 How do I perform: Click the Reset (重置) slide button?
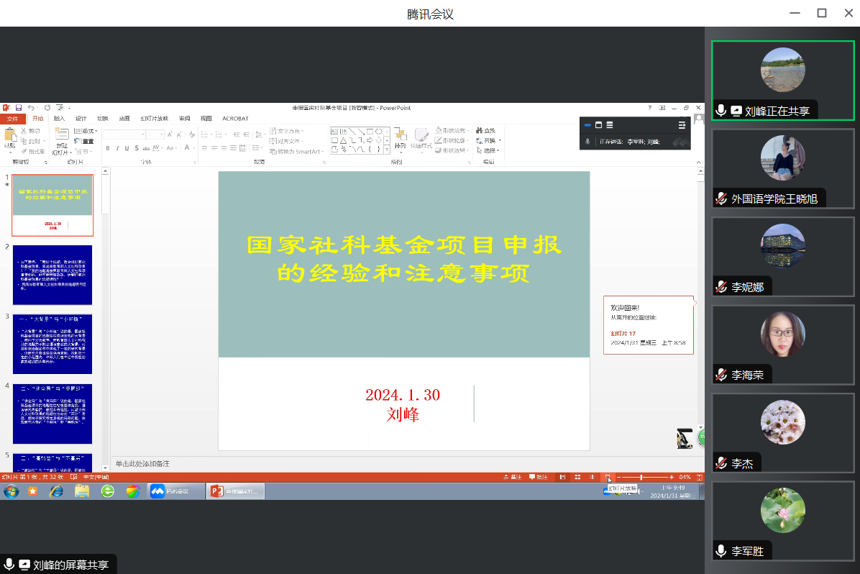pos(85,141)
